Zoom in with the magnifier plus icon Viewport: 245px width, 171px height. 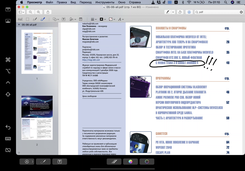tap(39, 12)
